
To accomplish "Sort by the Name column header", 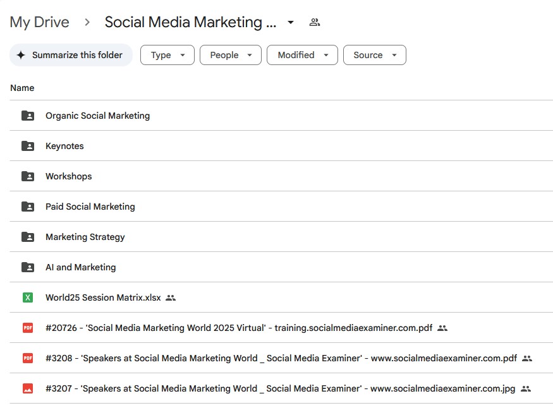I will coord(22,88).
